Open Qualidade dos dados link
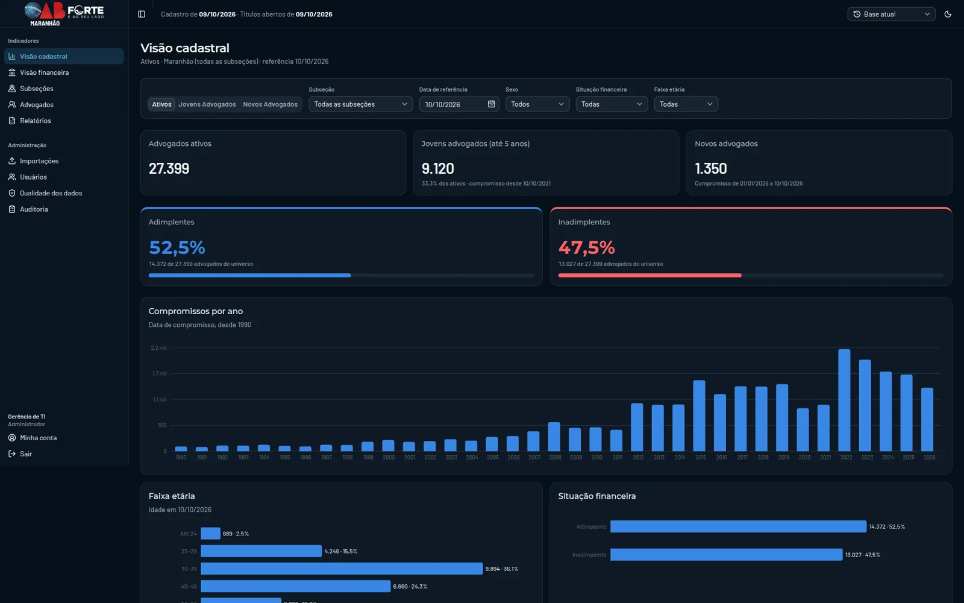The image size is (964, 603). 64,193
